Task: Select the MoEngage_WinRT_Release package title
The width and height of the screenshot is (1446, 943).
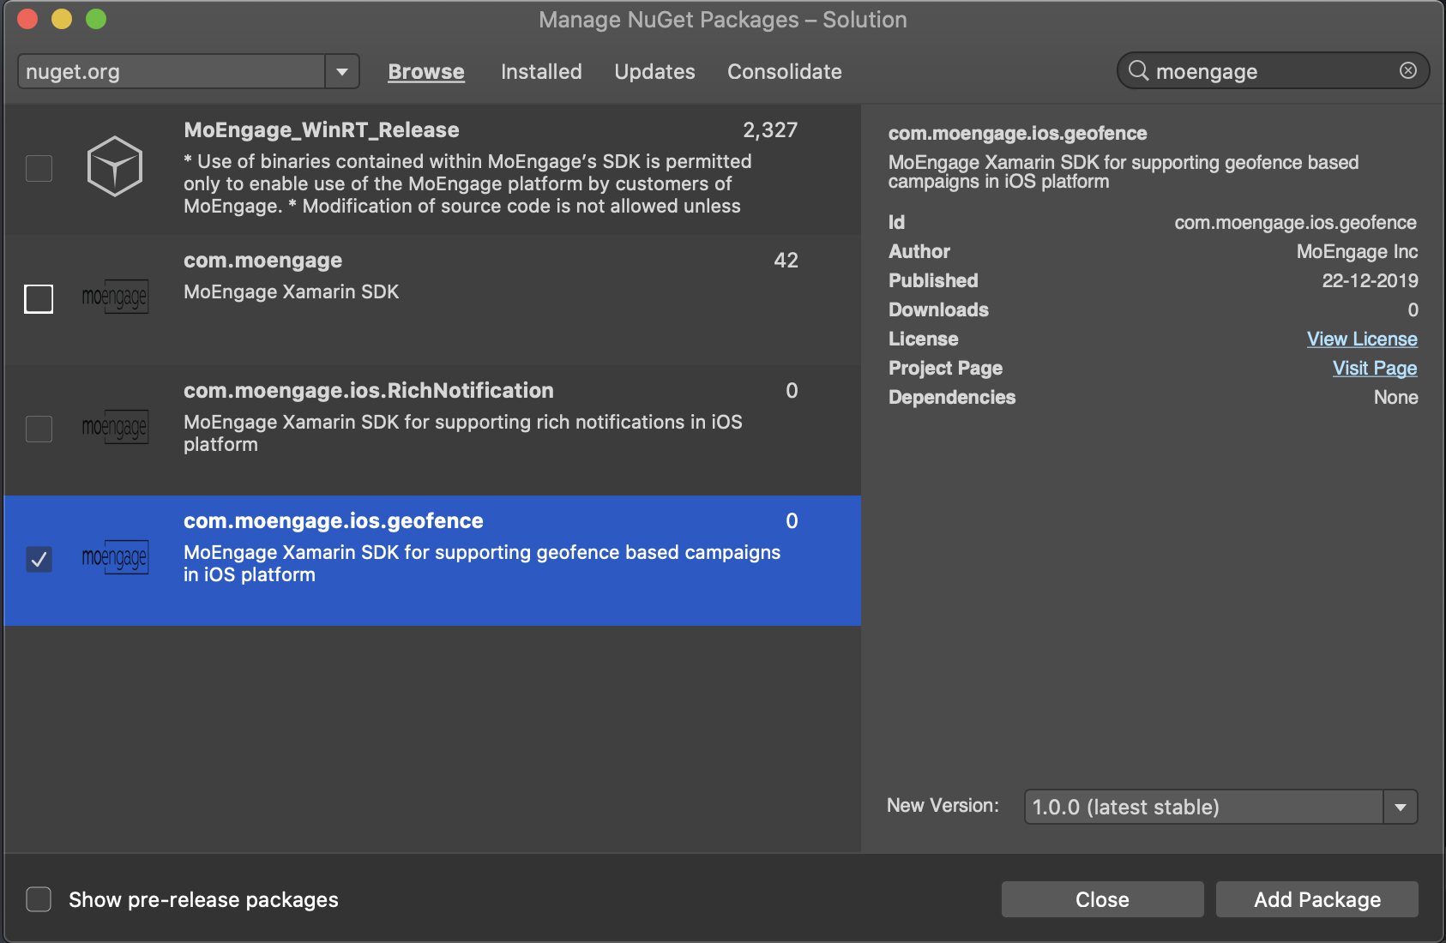Action: pos(322,130)
